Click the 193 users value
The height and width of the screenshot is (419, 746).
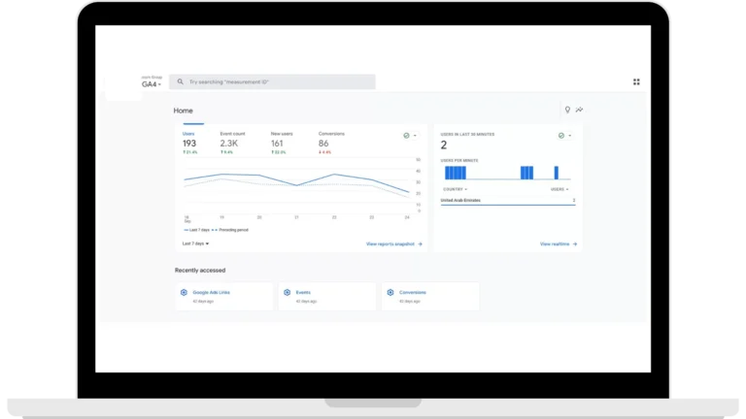tap(189, 144)
